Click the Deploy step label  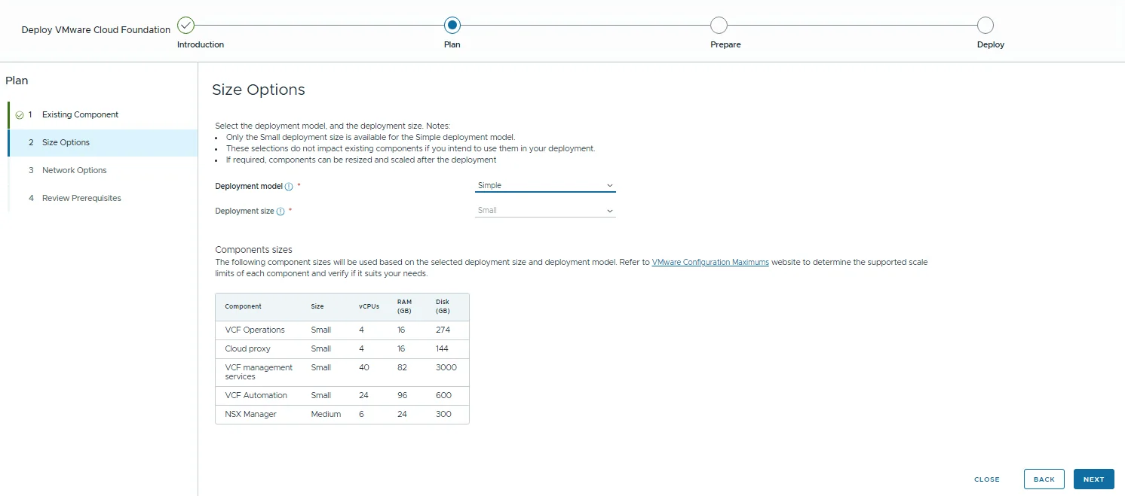click(991, 44)
